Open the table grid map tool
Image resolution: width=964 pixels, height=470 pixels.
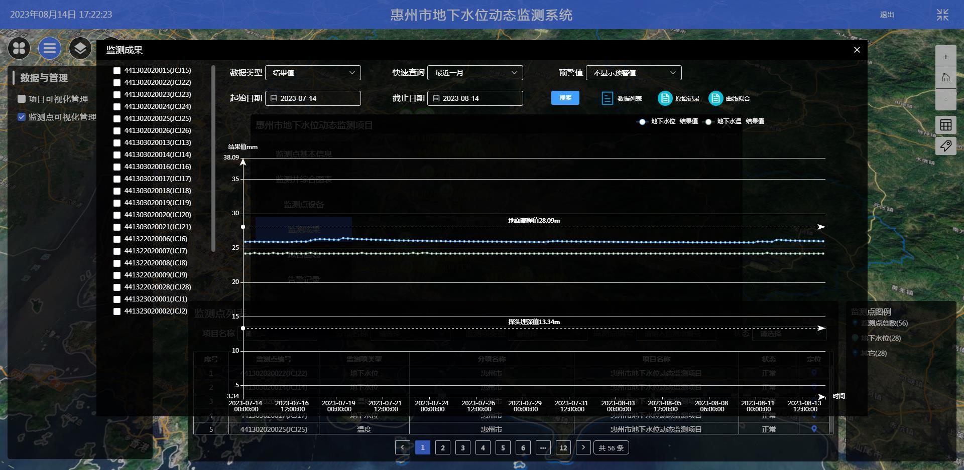[945, 125]
